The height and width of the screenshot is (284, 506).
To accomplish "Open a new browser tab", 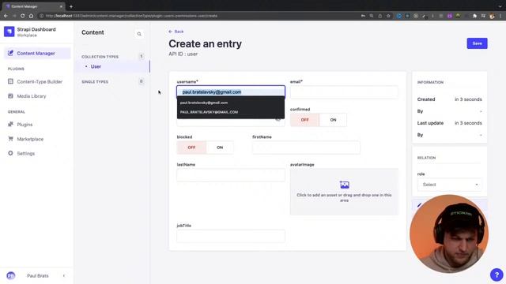I will click(x=71, y=6).
